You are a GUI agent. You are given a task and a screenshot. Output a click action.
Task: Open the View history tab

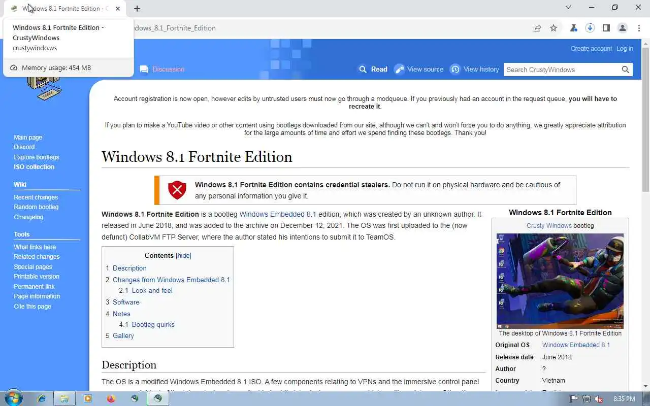(x=475, y=70)
